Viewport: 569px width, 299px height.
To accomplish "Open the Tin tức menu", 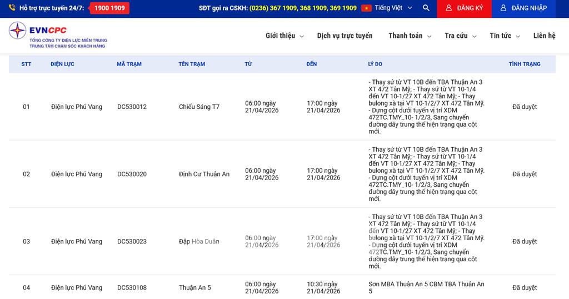I will click(505, 36).
